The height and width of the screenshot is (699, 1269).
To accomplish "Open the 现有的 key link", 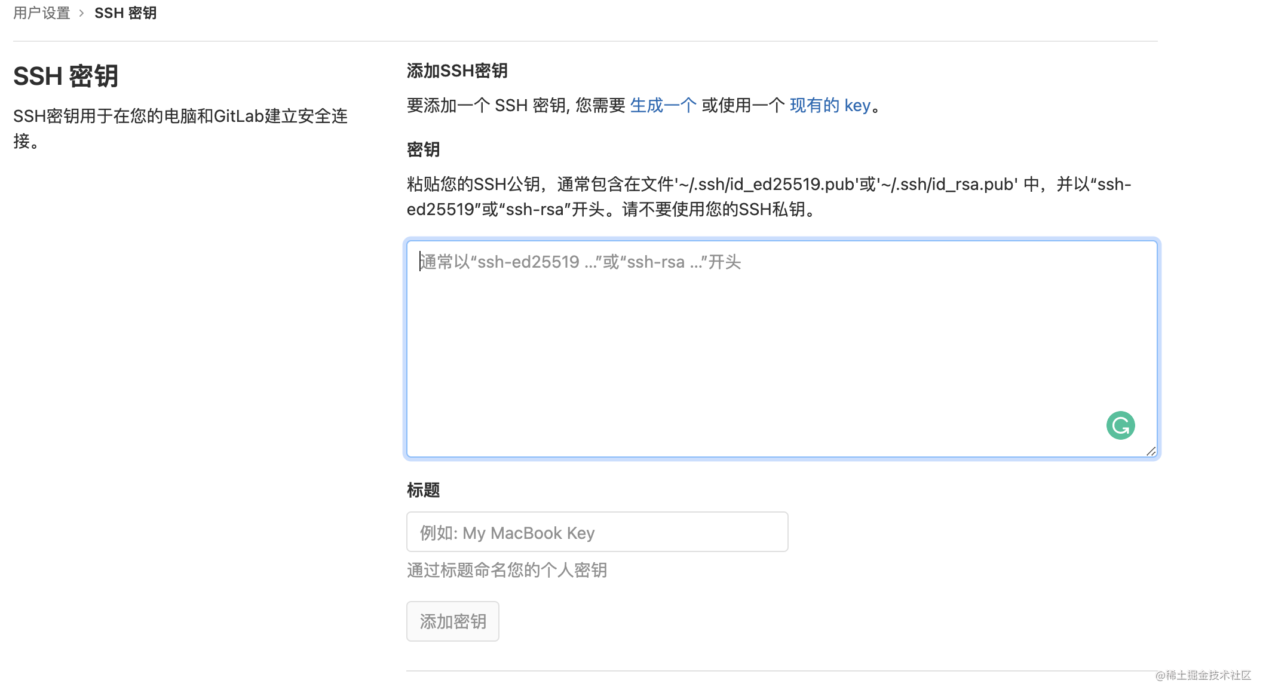I will [830, 105].
